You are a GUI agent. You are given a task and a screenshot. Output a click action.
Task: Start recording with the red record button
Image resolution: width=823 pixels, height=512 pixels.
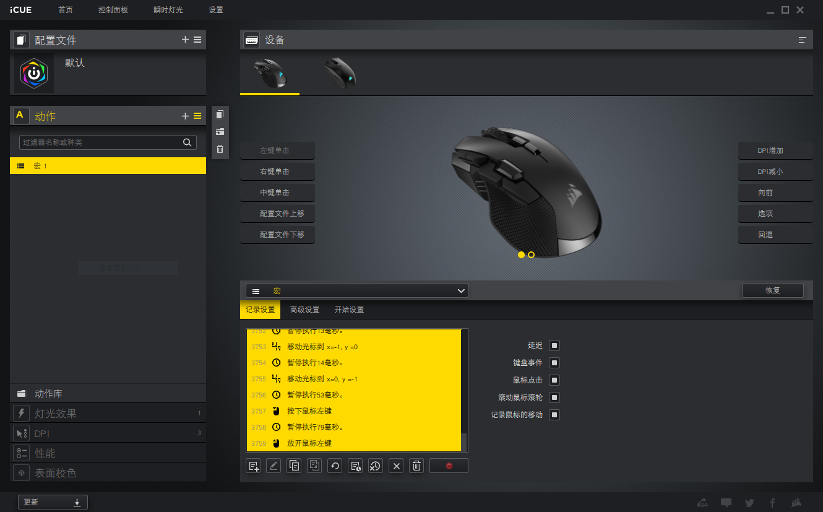(x=449, y=466)
